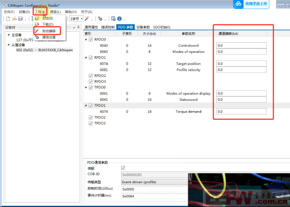Image resolution: width=290 pixels, height=207 pixels.
Task: Open the 传输类型 Event-driven dropdown
Action: coord(155,182)
